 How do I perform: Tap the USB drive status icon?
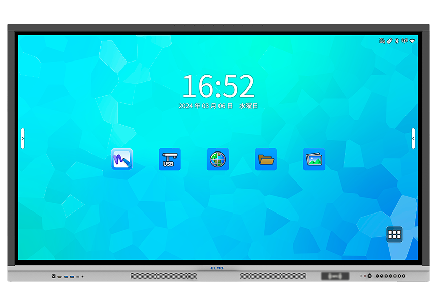(389, 41)
